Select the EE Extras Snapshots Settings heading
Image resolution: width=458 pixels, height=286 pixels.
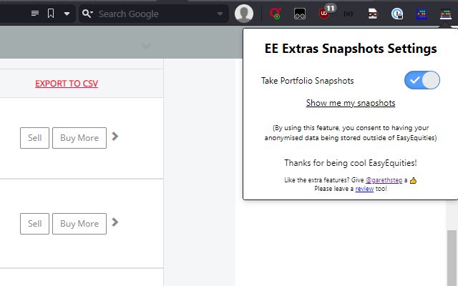(351, 49)
